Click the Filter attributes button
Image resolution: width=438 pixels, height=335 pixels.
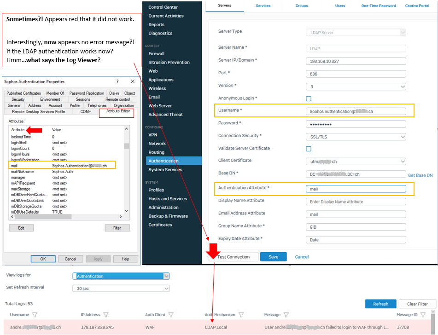117,228
